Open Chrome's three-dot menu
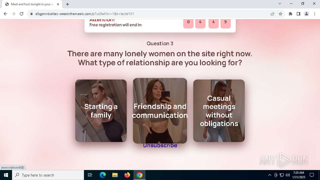The image size is (320, 180). pyautogui.click(x=314, y=14)
